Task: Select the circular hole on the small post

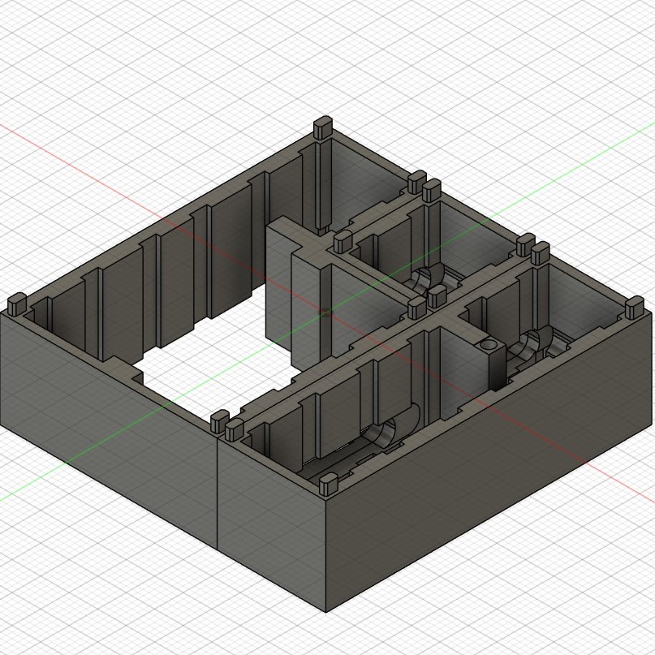Action: pos(489,345)
